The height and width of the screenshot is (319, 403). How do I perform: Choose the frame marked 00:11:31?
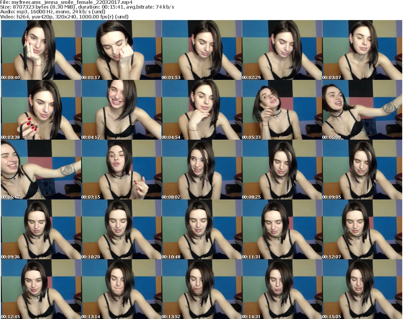pyautogui.click(x=282, y=230)
